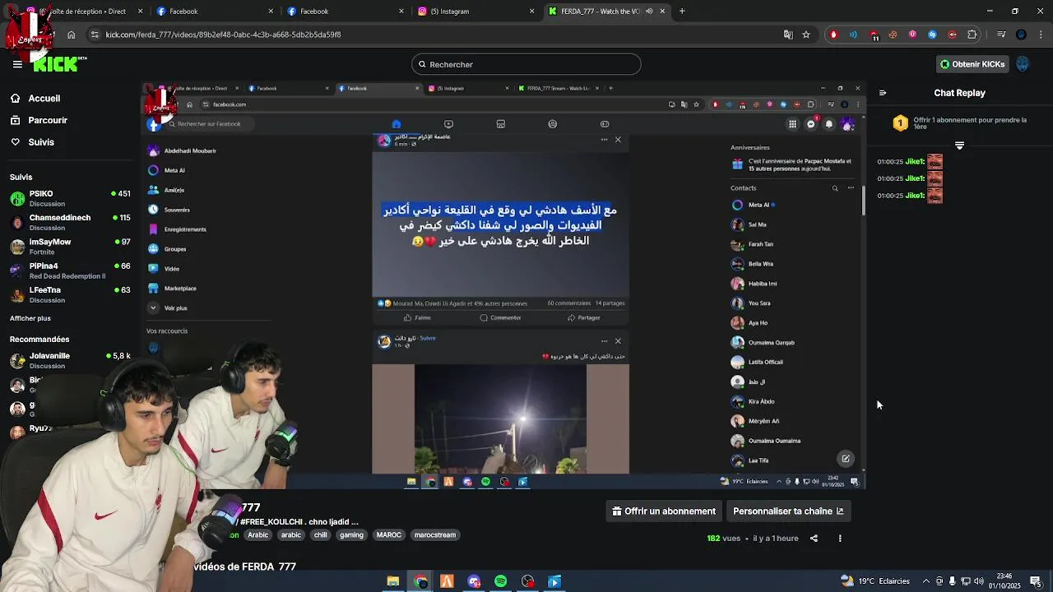Focus the Kick Rechercher search field
The width and height of the screenshot is (1053, 592).
[526, 64]
